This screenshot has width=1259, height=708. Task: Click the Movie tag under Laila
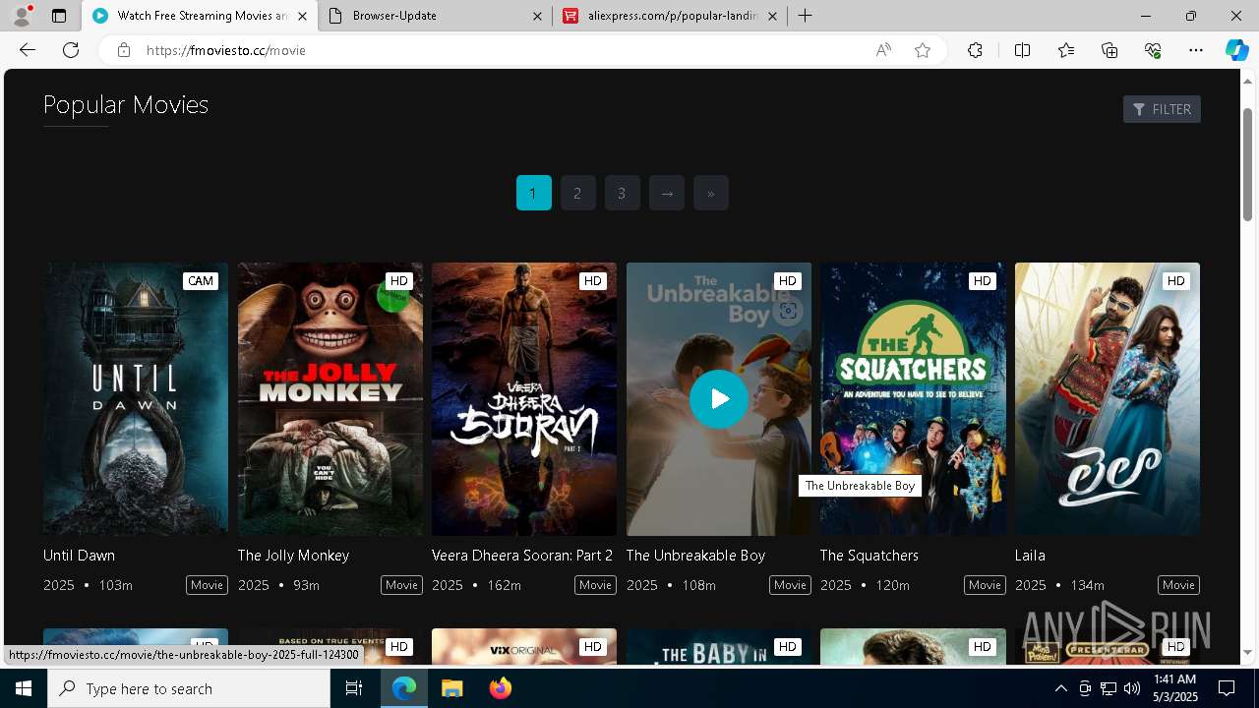(1178, 585)
